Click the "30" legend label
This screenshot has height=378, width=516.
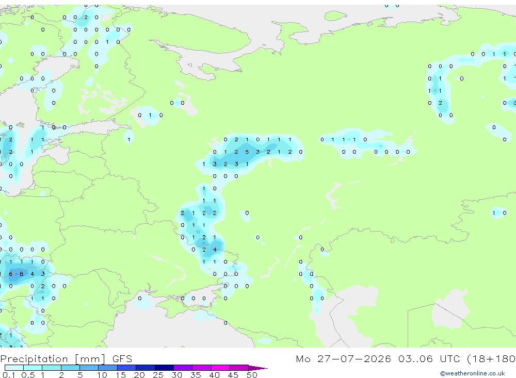click(x=176, y=375)
